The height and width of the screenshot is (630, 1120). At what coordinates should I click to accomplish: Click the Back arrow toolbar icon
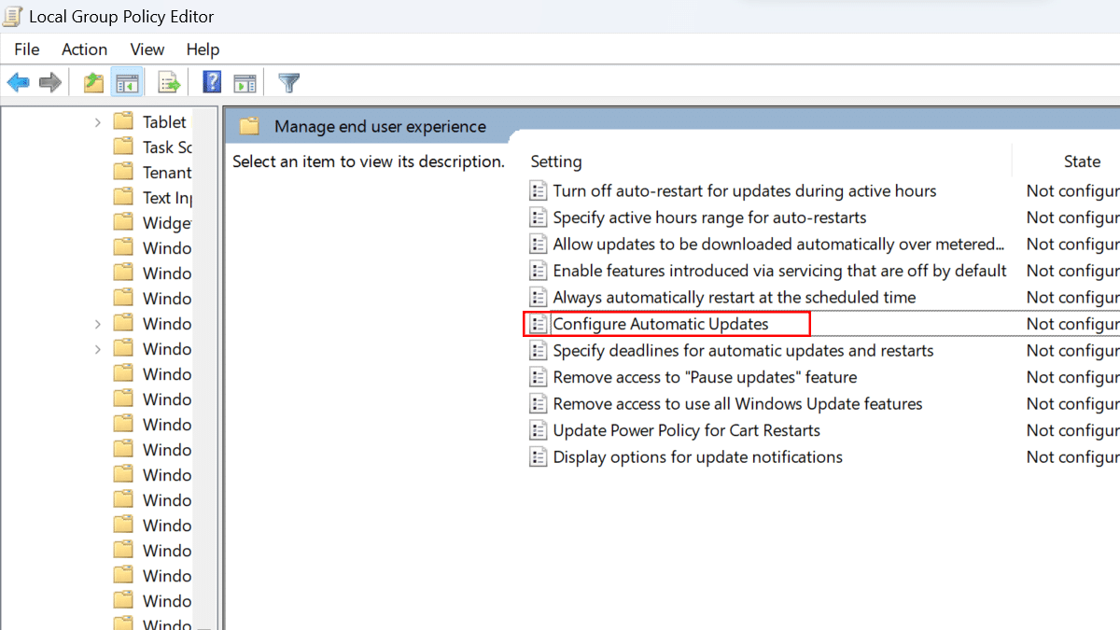tap(18, 82)
